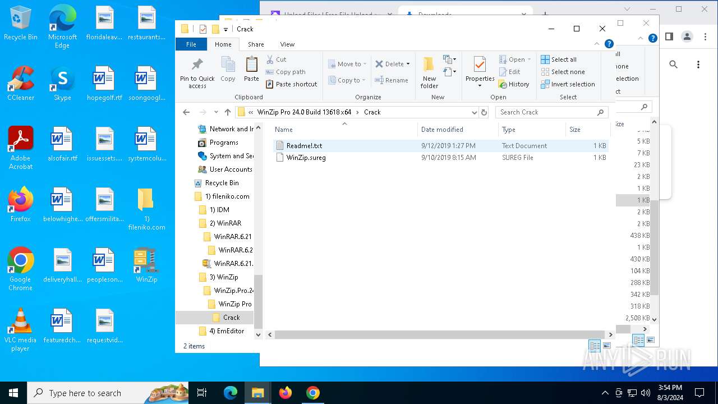Image resolution: width=718 pixels, height=404 pixels.
Task: Click the Cut scissors command
Action: pyautogui.click(x=276, y=59)
